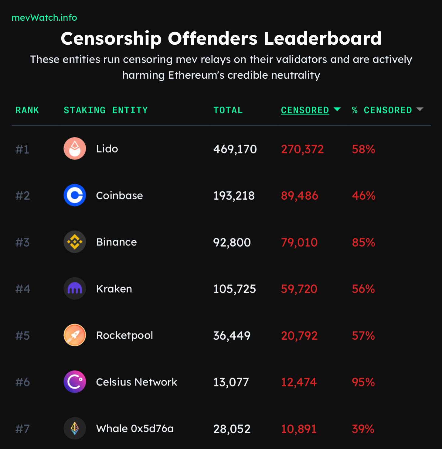This screenshot has height=449, width=442.
Task: Open the Lido entity name
Action: [107, 149]
